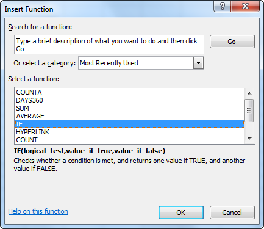Open the Help on this function link
264x229 pixels.
pyautogui.click(x=38, y=211)
